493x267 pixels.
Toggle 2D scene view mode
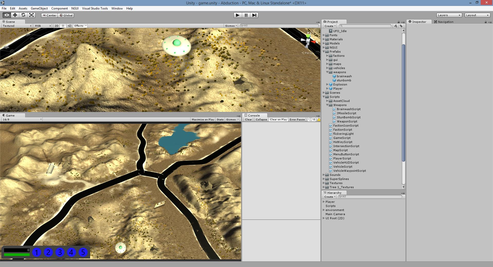pyautogui.click(x=56, y=26)
